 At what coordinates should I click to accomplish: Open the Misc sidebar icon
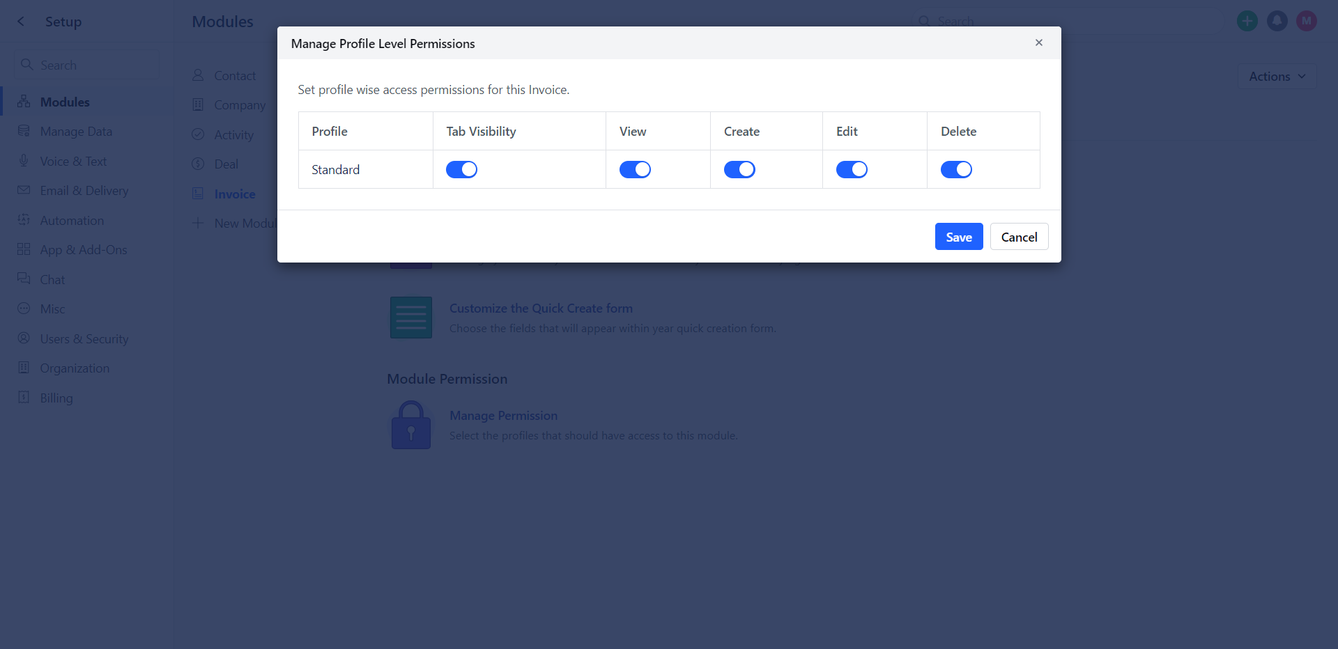pos(24,308)
